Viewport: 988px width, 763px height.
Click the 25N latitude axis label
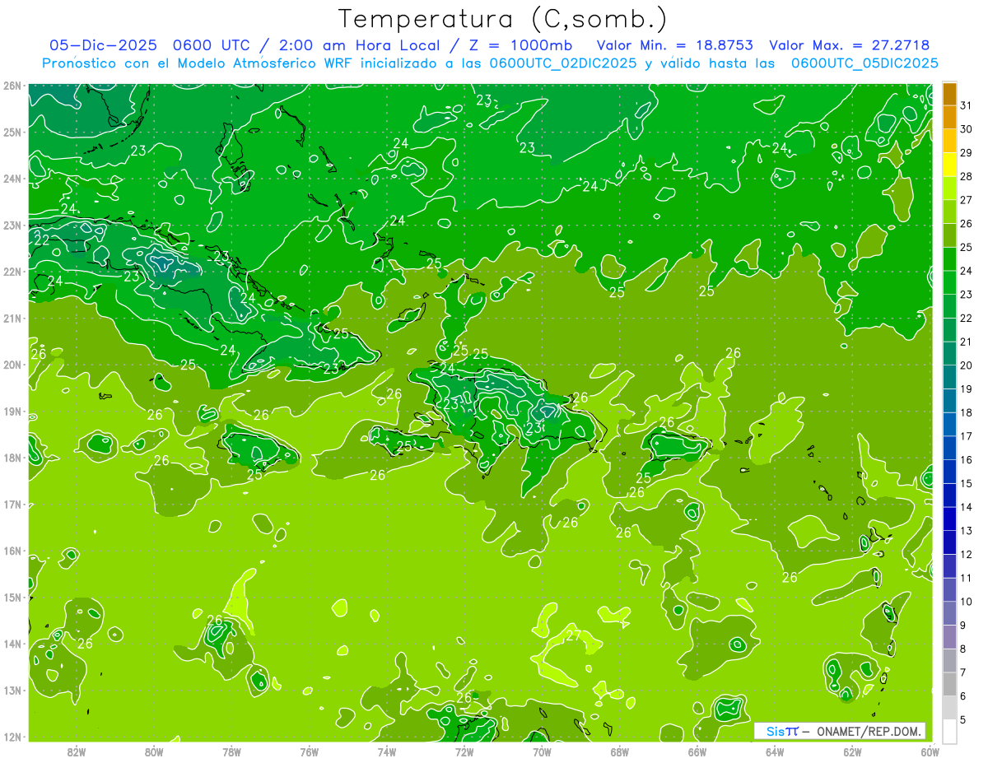pyautogui.click(x=12, y=132)
